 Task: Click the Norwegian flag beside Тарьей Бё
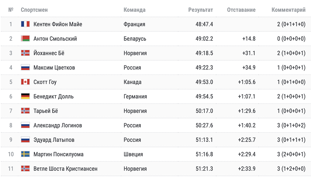(25, 111)
